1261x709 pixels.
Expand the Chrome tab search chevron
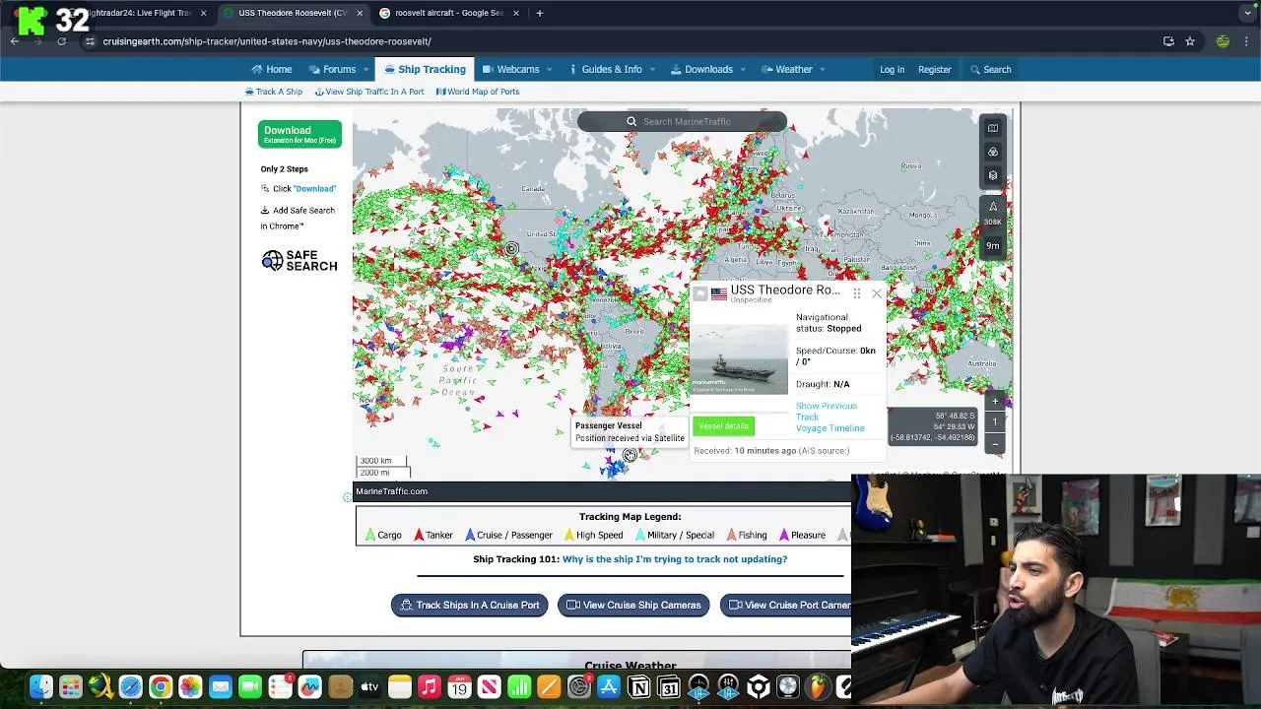point(1249,13)
